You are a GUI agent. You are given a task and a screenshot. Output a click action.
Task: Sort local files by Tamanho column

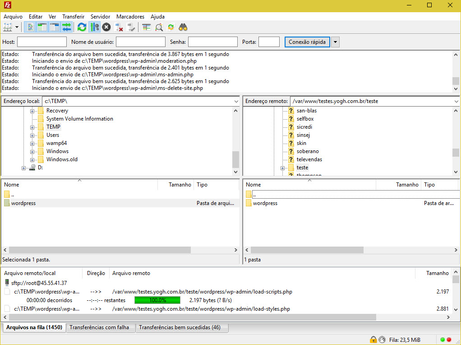pyautogui.click(x=176, y=185)
